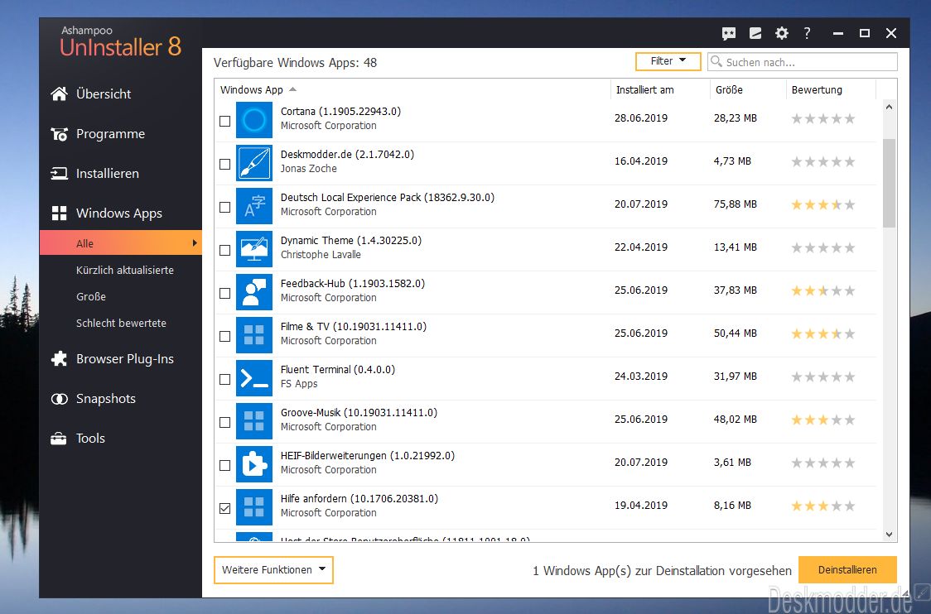
Task: Open the Weitere Funktionen dropdown
Action: (x=273, y=570)
